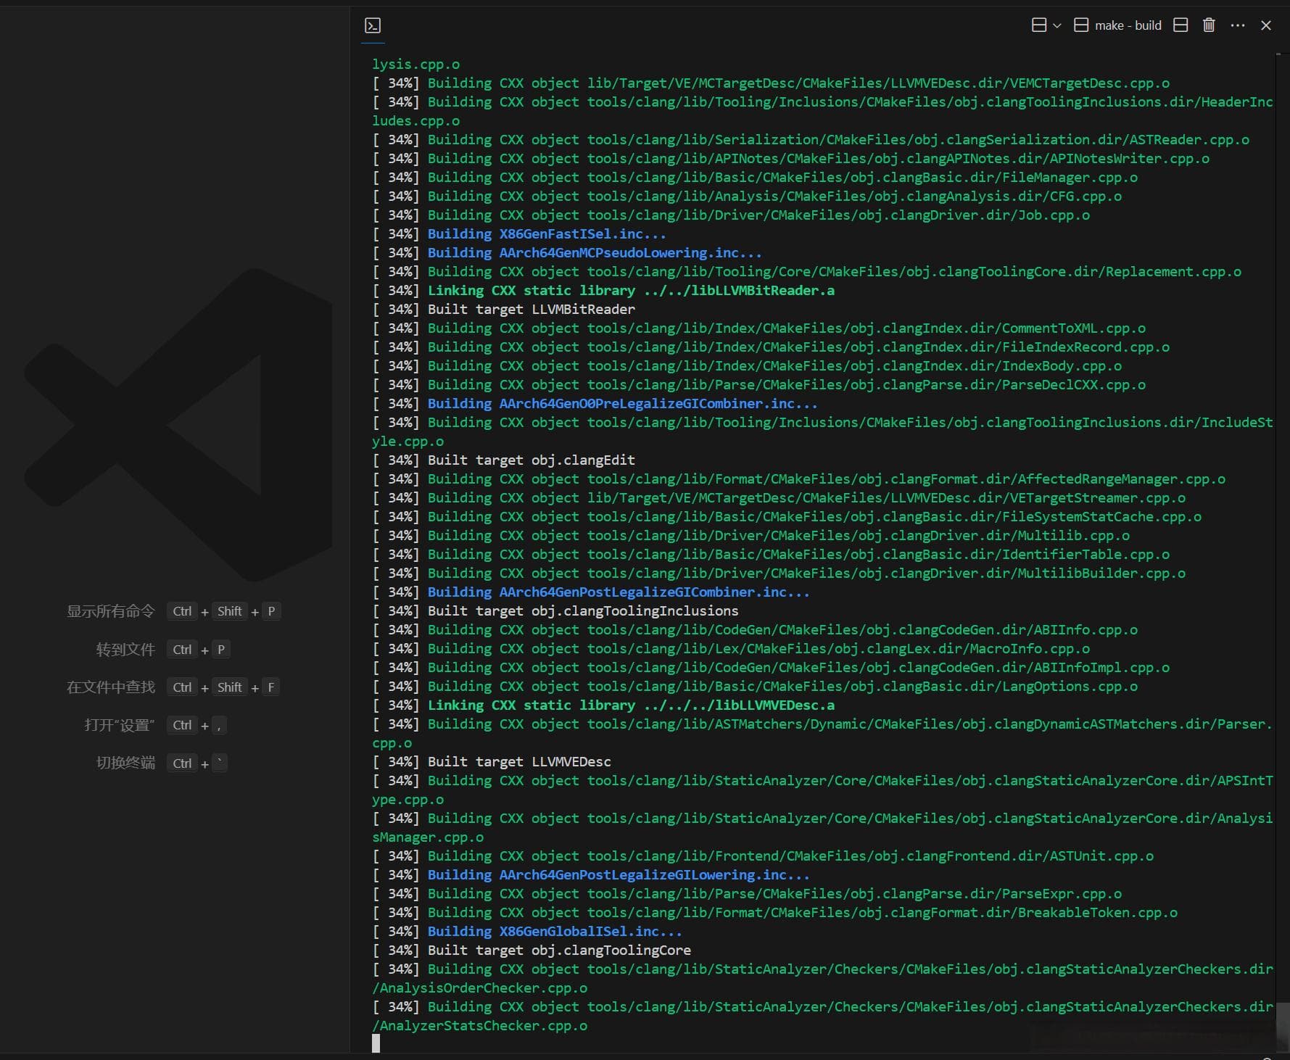Screen dimensions: 1290x1060
Task: Click the line ending in IndexBody.cpp.o
Action: coord(747,366)
